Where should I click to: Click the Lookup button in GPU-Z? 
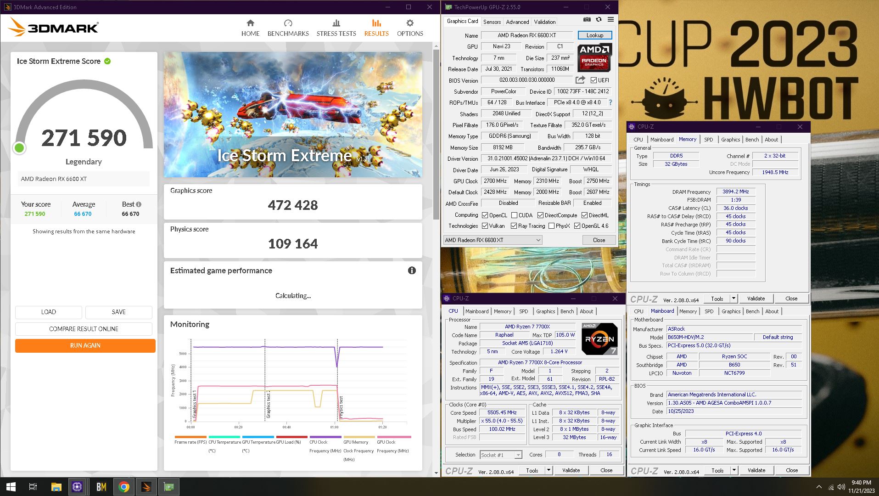pos(594,35)
